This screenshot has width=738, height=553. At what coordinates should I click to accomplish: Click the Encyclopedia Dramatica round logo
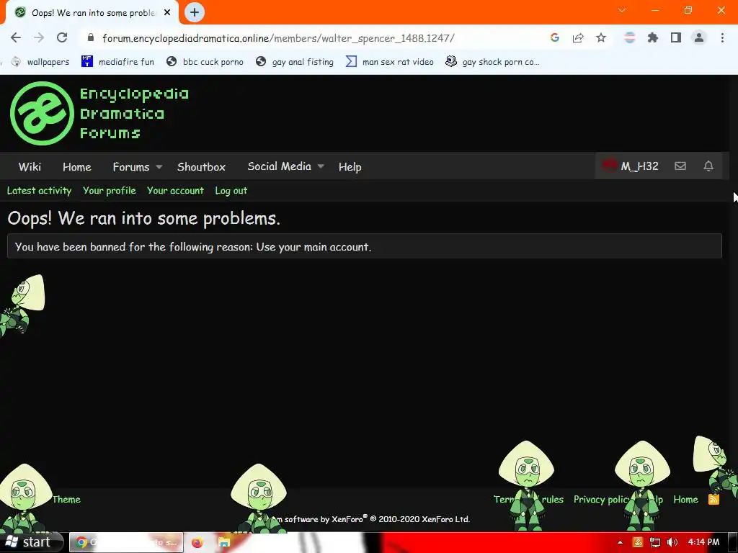click(x=42, y=113)
